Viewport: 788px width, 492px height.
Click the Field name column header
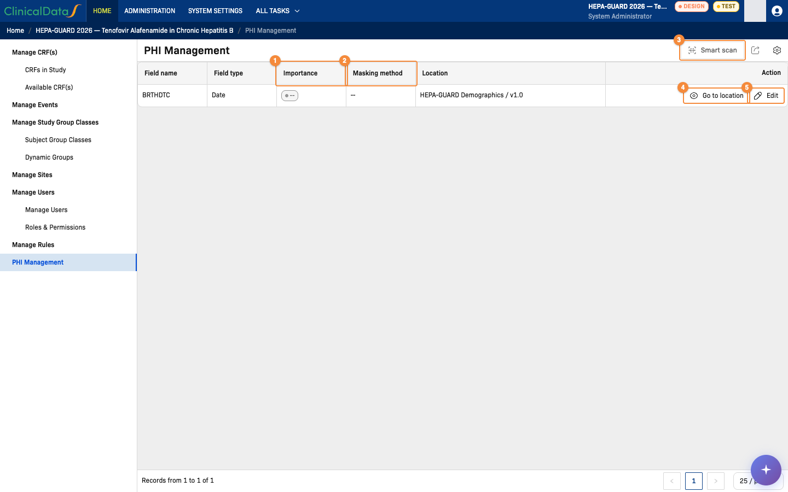[172, 73]
